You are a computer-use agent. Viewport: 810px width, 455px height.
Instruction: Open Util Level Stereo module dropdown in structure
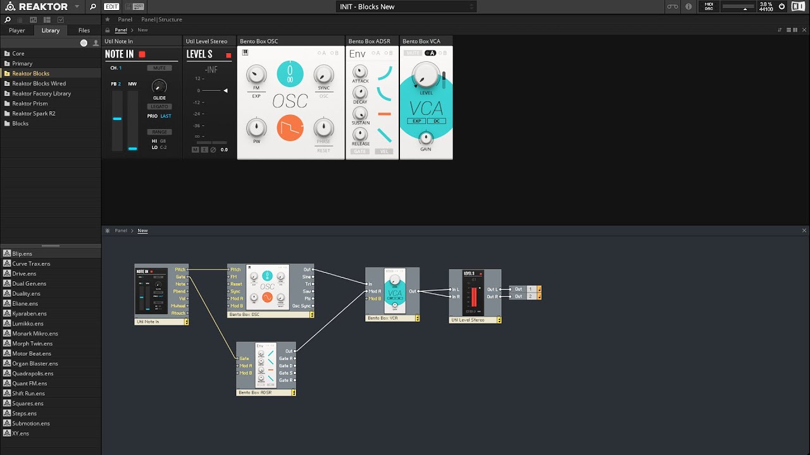(x=499, y=320)
